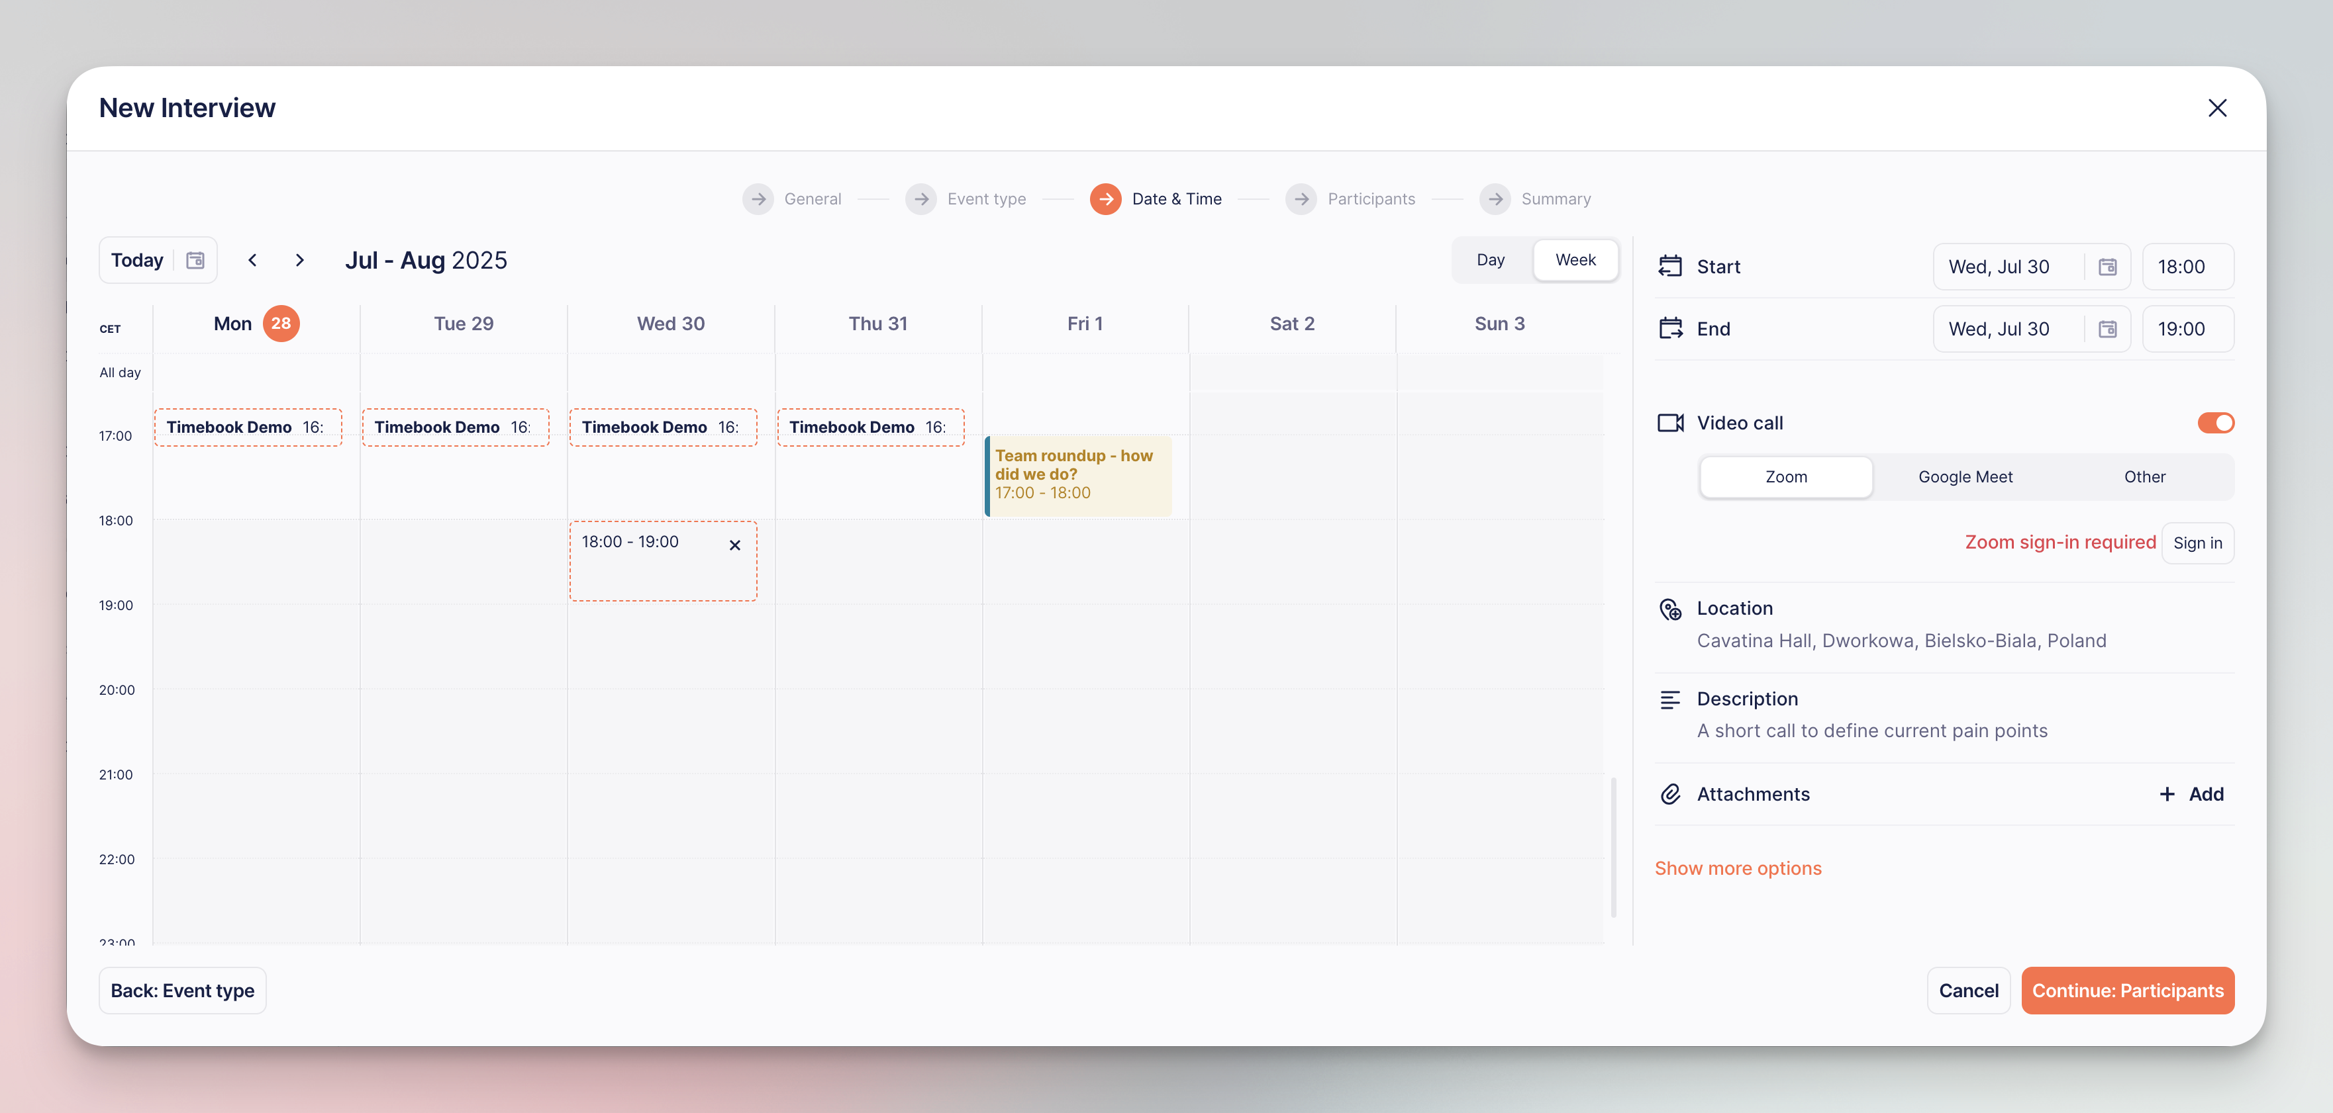The width and height of the screenshot is (2333, 1113).
Task: Click the calendar vertical scrollbar
Action: pos(1613,846)
